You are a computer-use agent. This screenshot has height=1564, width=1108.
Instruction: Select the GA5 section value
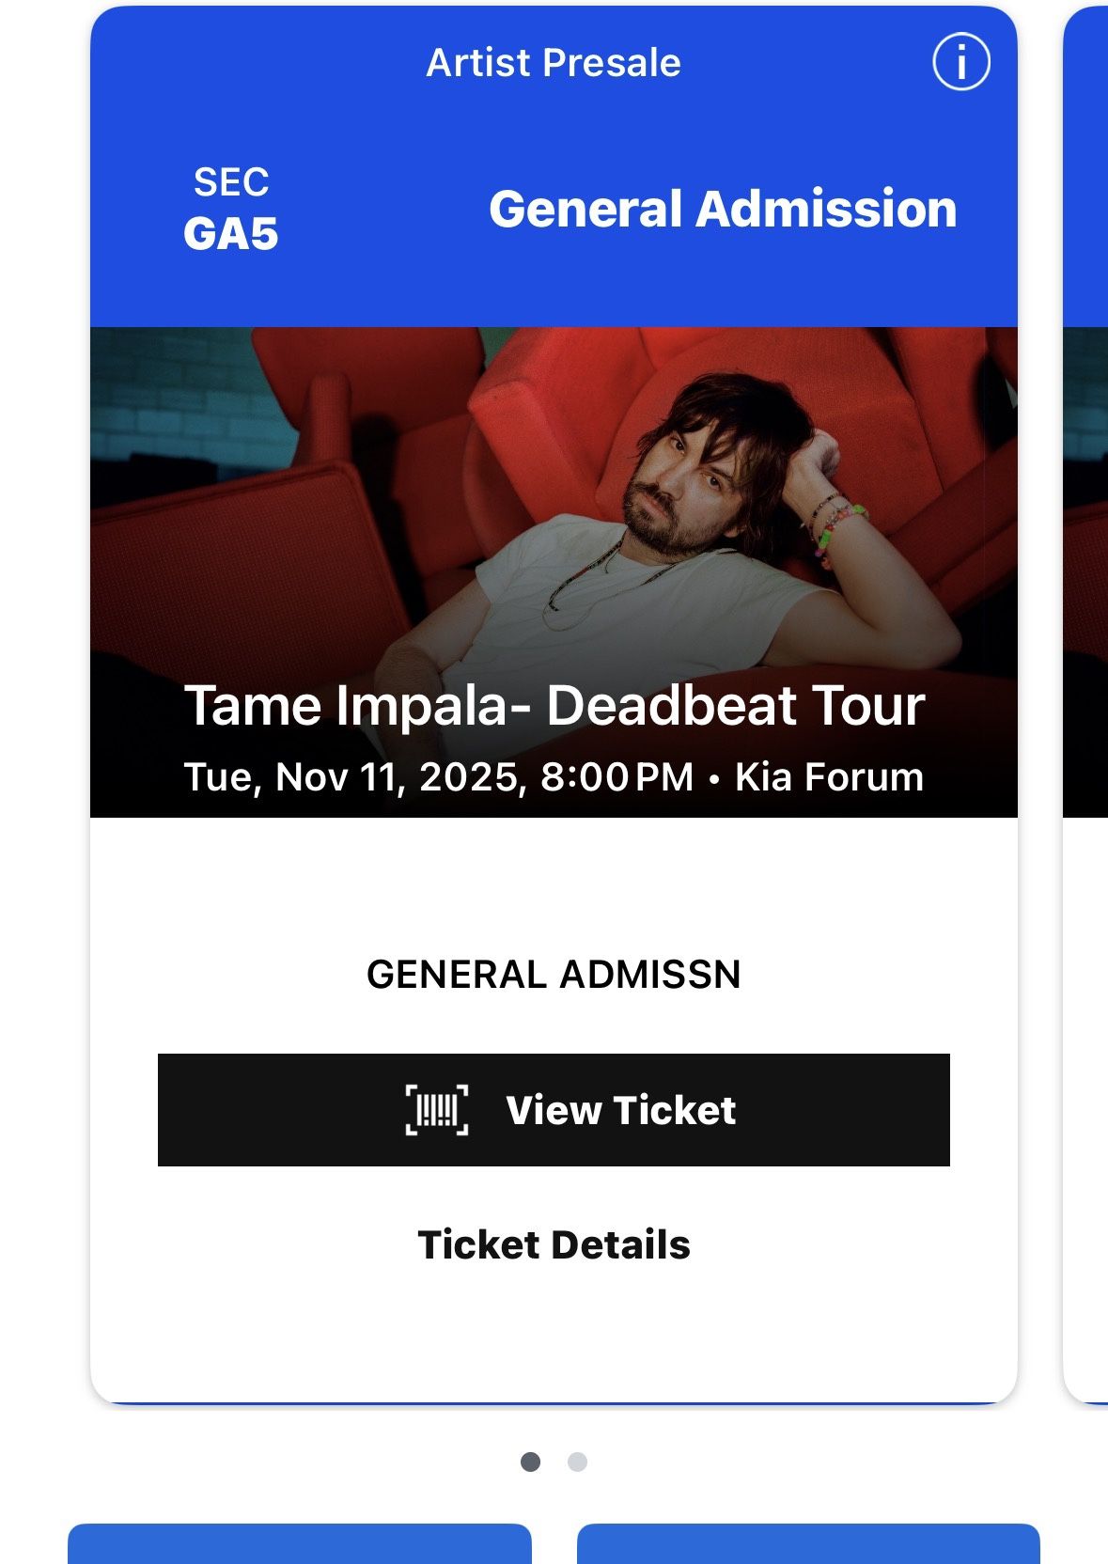[x=231, y=234]
